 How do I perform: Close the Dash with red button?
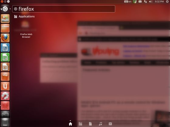click(x=2, y=2)
